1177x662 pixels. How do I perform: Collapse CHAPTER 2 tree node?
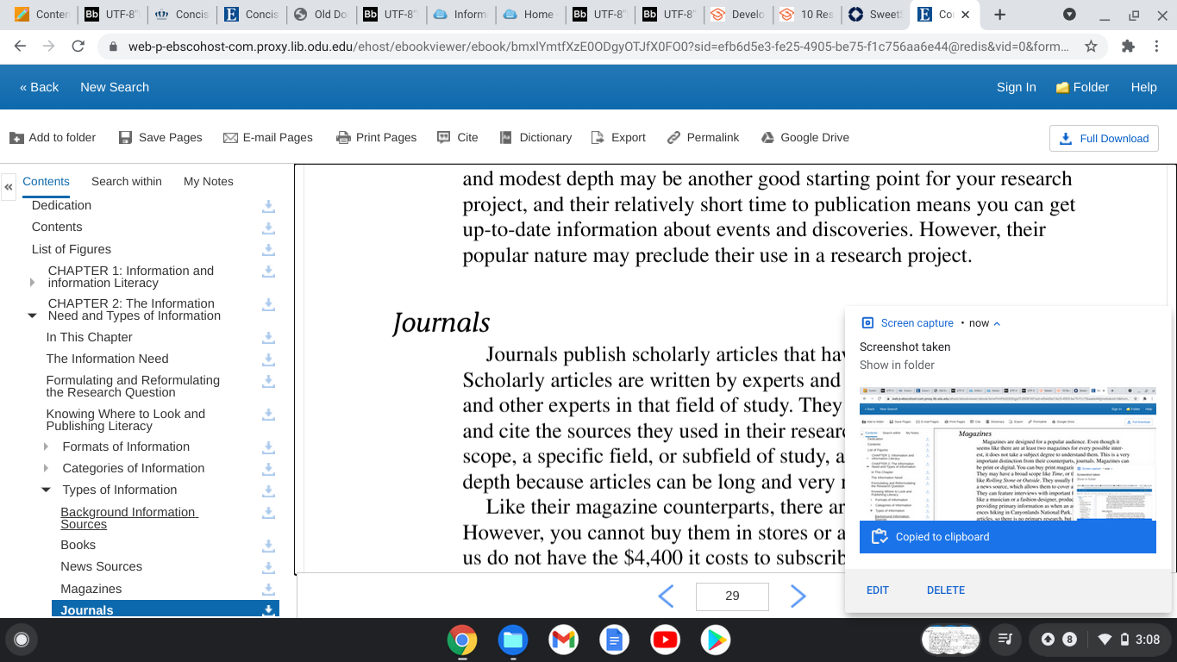tap(33, 315)
